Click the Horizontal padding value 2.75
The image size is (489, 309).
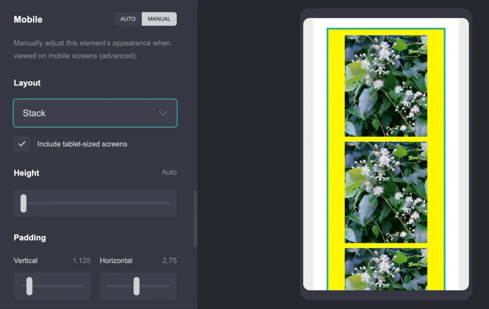[170, 260]
